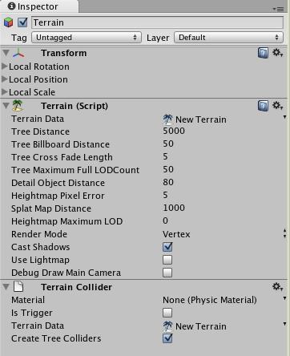The width and height of the screenshot is (290, 356).
Task: Open the Transform gear settings menu
Action: point(277,52)
